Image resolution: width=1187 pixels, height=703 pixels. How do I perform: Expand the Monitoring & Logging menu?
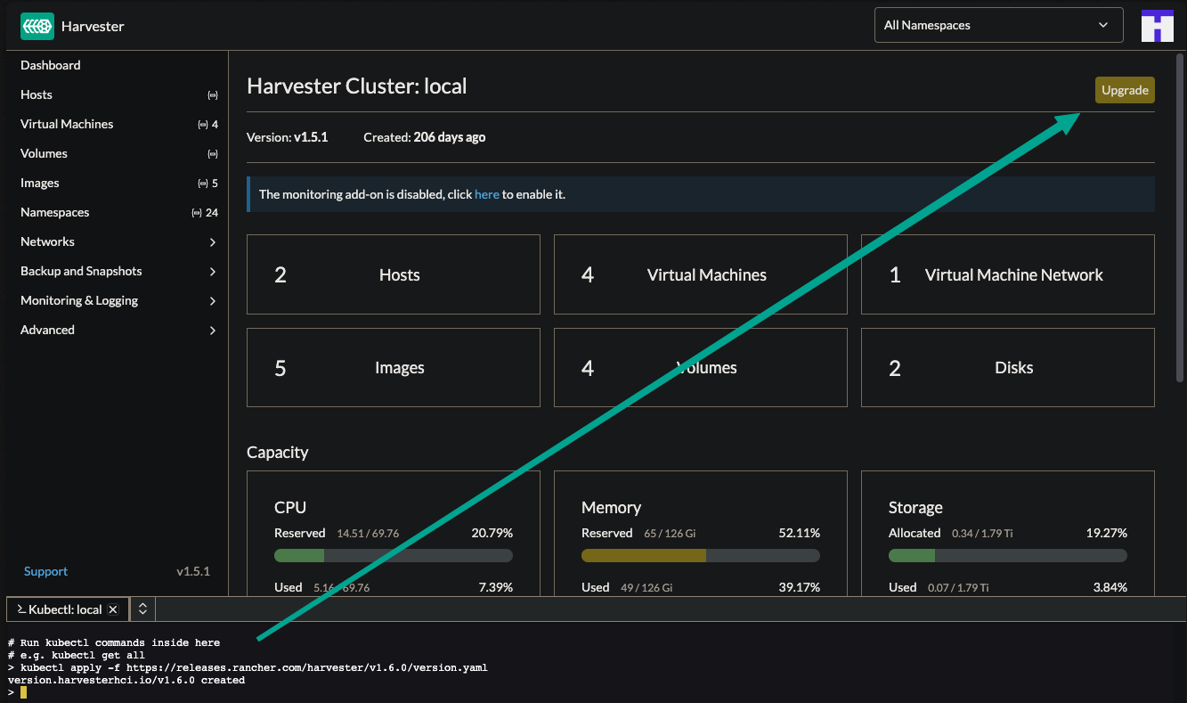click(213, 300)
